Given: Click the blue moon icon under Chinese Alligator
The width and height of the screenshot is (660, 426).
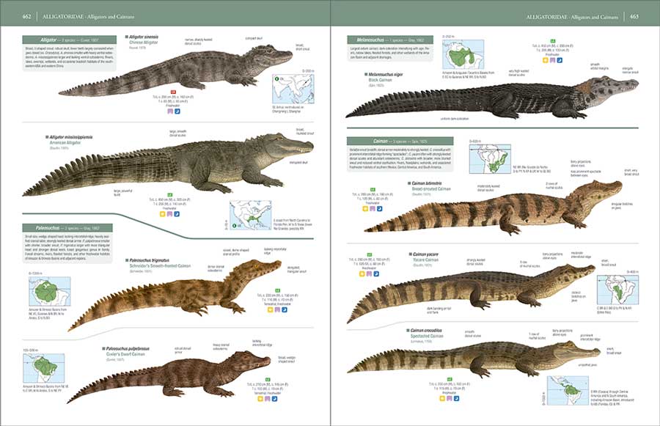Looking at the screenshot, I should click(177, 111).
